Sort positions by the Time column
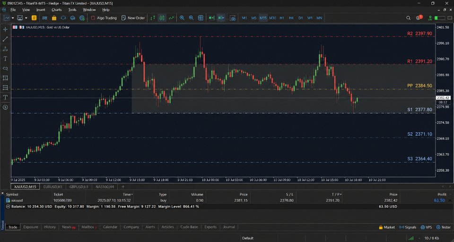 click(127, 195)
